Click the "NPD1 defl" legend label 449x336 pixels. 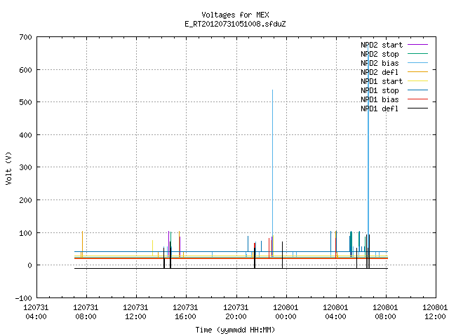[x=380, y=109]
